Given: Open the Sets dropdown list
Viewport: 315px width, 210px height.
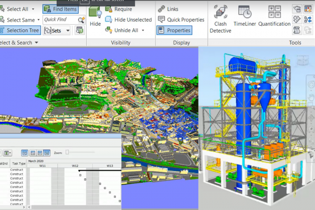Looking at the screenshot, I should coord(67,30).
